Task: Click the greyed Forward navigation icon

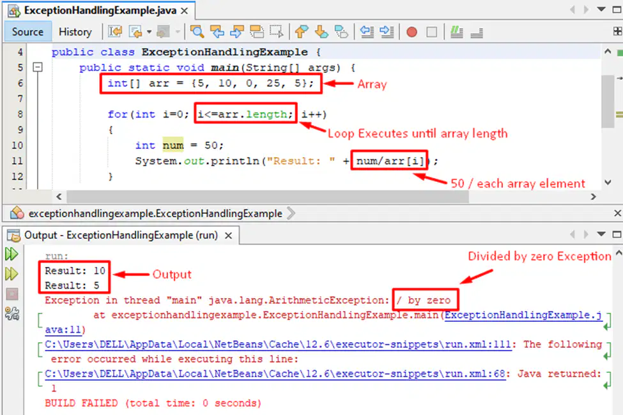Action: click(x=164, y=31)
